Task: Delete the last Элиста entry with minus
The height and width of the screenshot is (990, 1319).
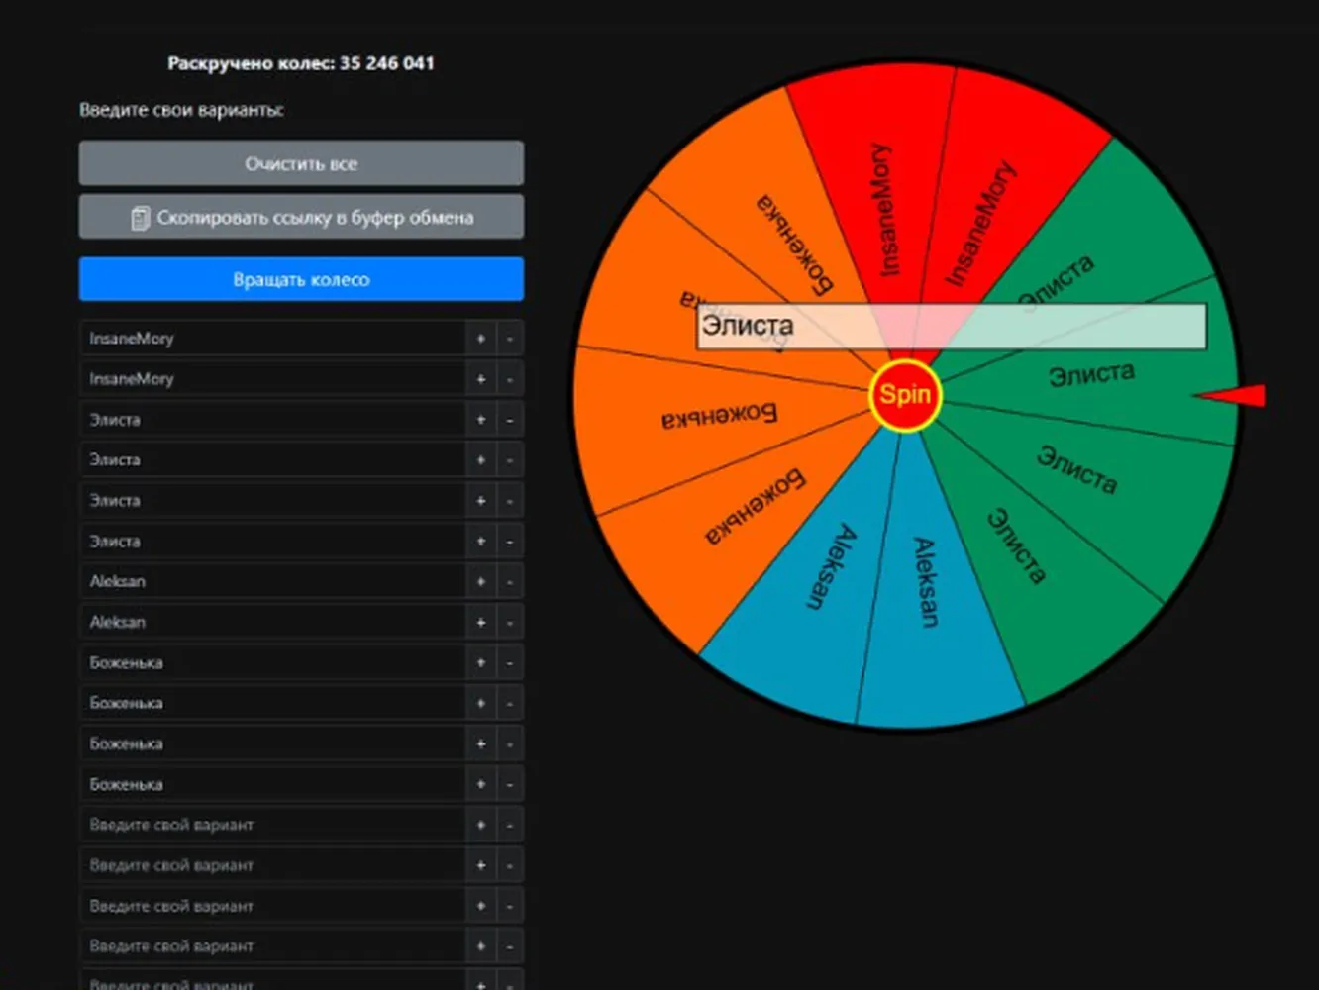Action: [510, 541]
